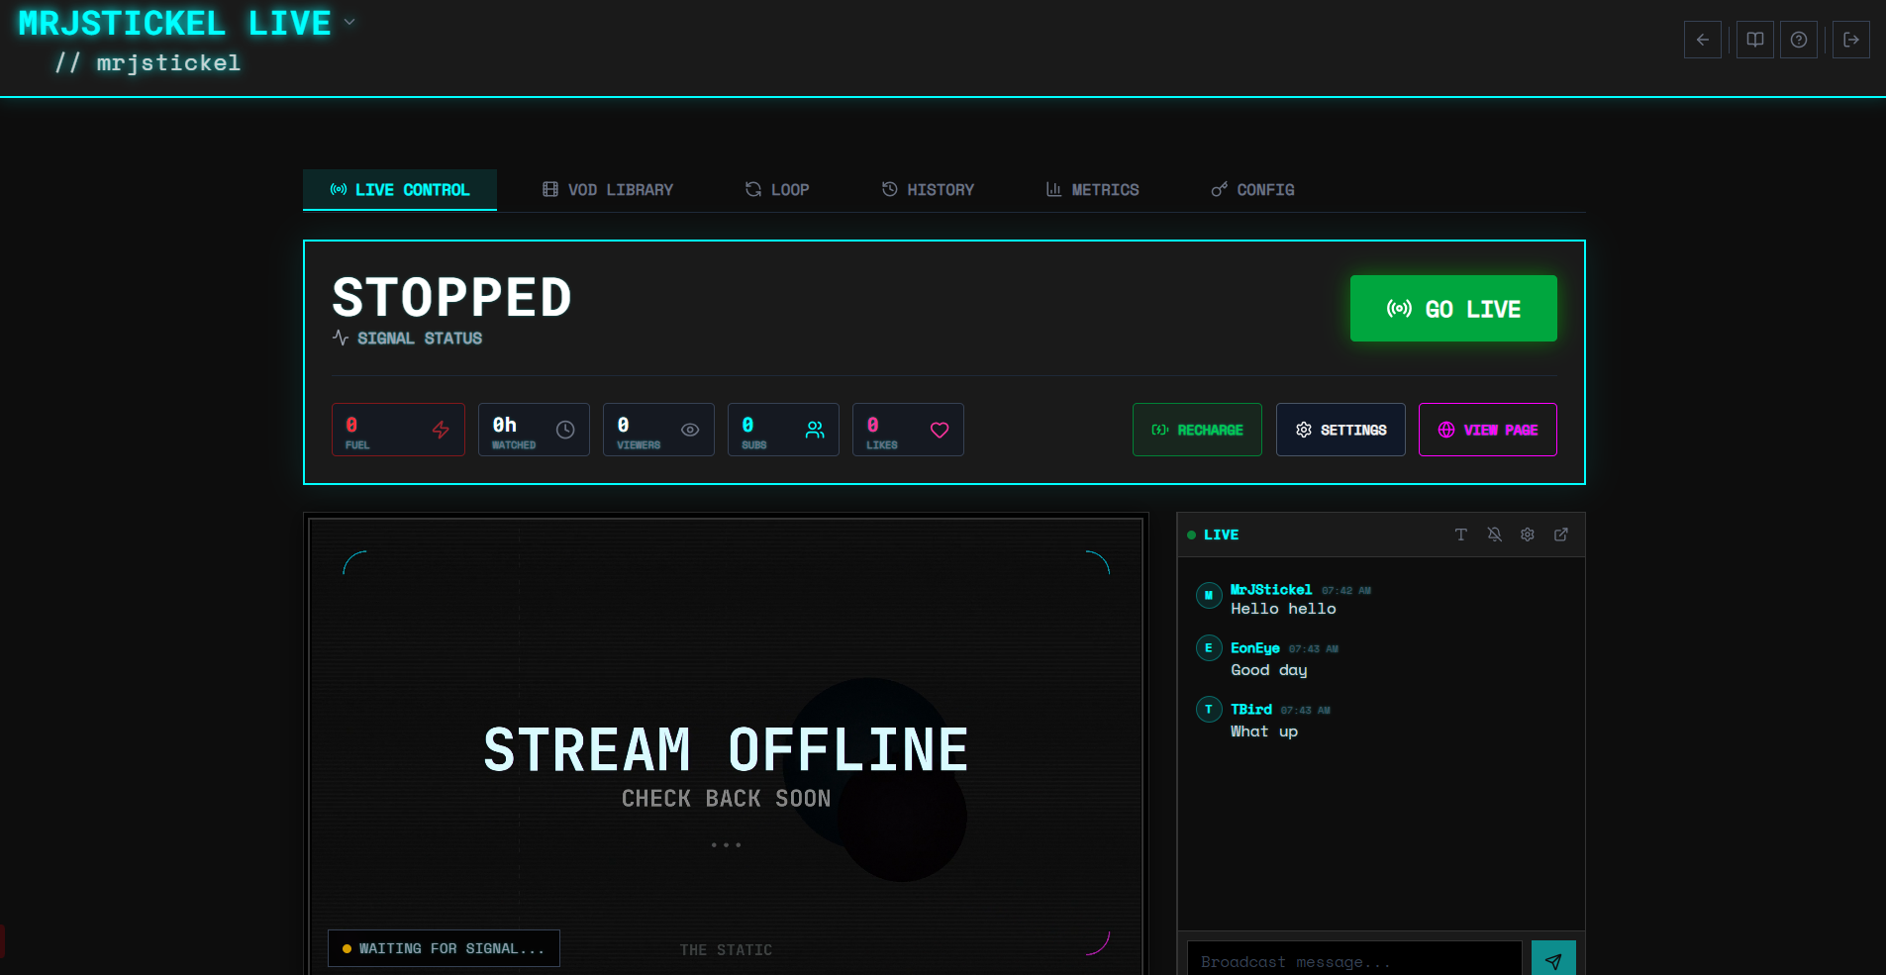Select the Loop tab
The image size is (1886, 975).
(x=777, y=190)
